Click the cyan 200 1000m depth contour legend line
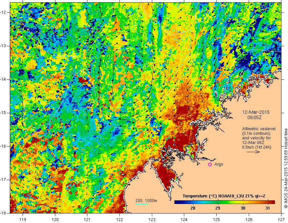 click(x=142, y=204)
